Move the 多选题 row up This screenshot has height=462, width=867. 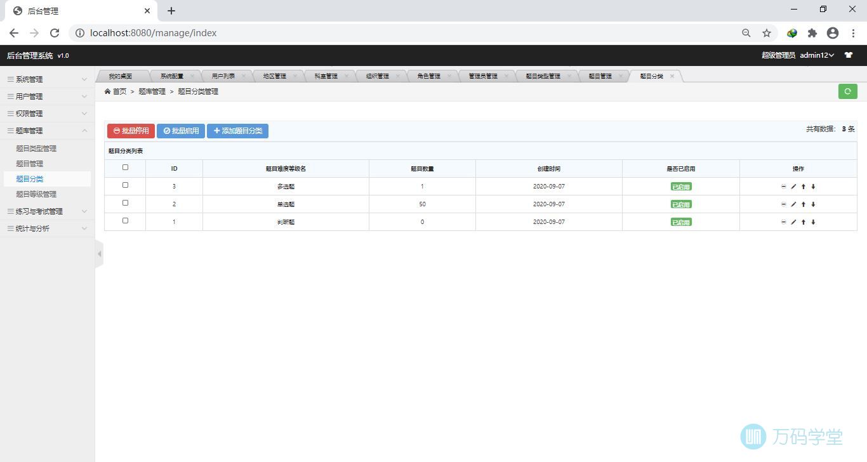pos(804,187)
